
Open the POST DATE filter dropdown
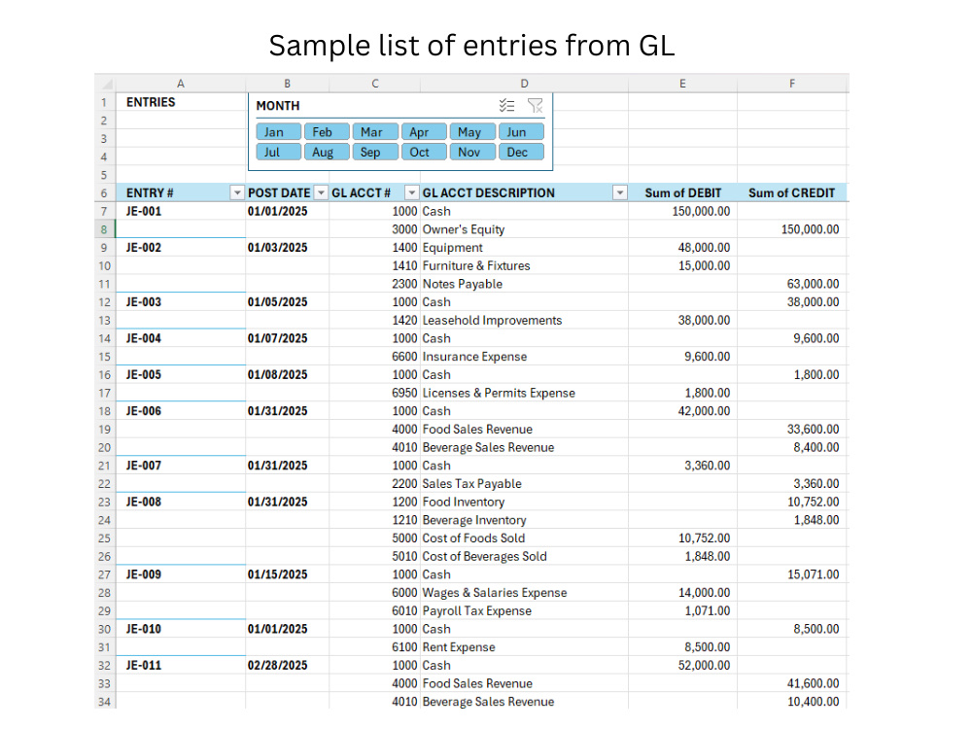[321, 192]
